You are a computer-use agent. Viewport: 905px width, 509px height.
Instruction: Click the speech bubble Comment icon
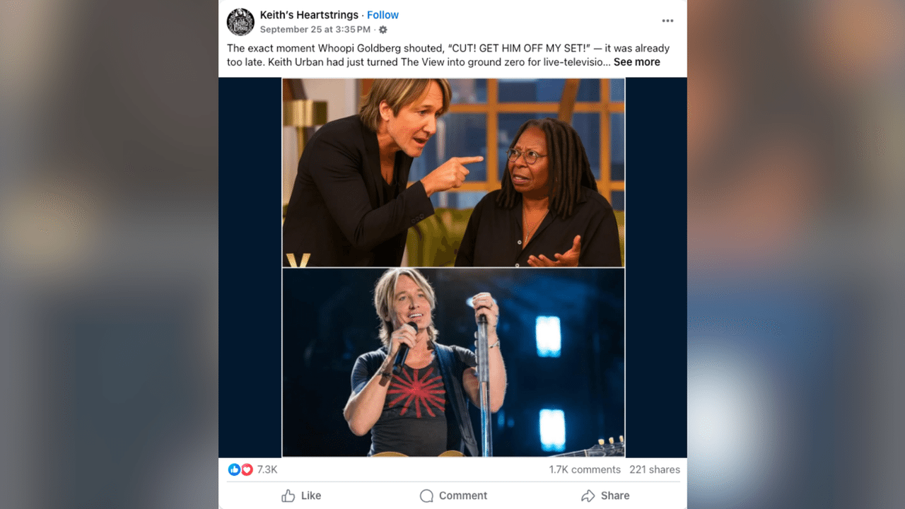tap(426, 496)
